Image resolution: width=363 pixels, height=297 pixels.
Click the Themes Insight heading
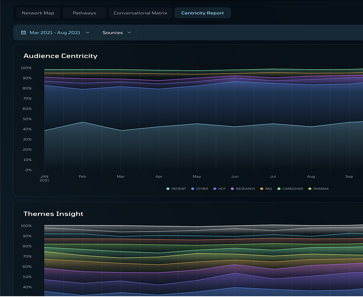tap(53, 214)
